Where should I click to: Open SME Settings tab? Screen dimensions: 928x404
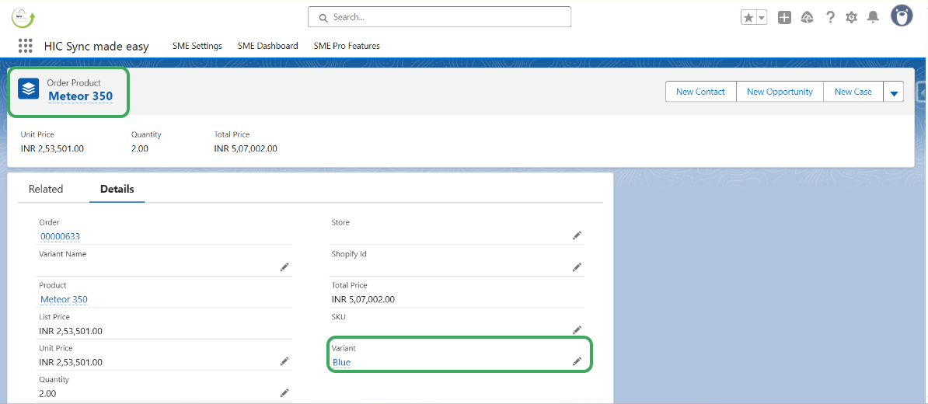(x=197, y=46)
